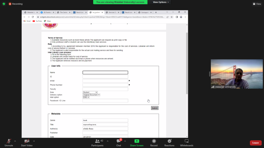The height and width of the screenshot is (148, 264).
Task: Expand video options arrow beside Start Video
Action: click(x=34, y=141)
